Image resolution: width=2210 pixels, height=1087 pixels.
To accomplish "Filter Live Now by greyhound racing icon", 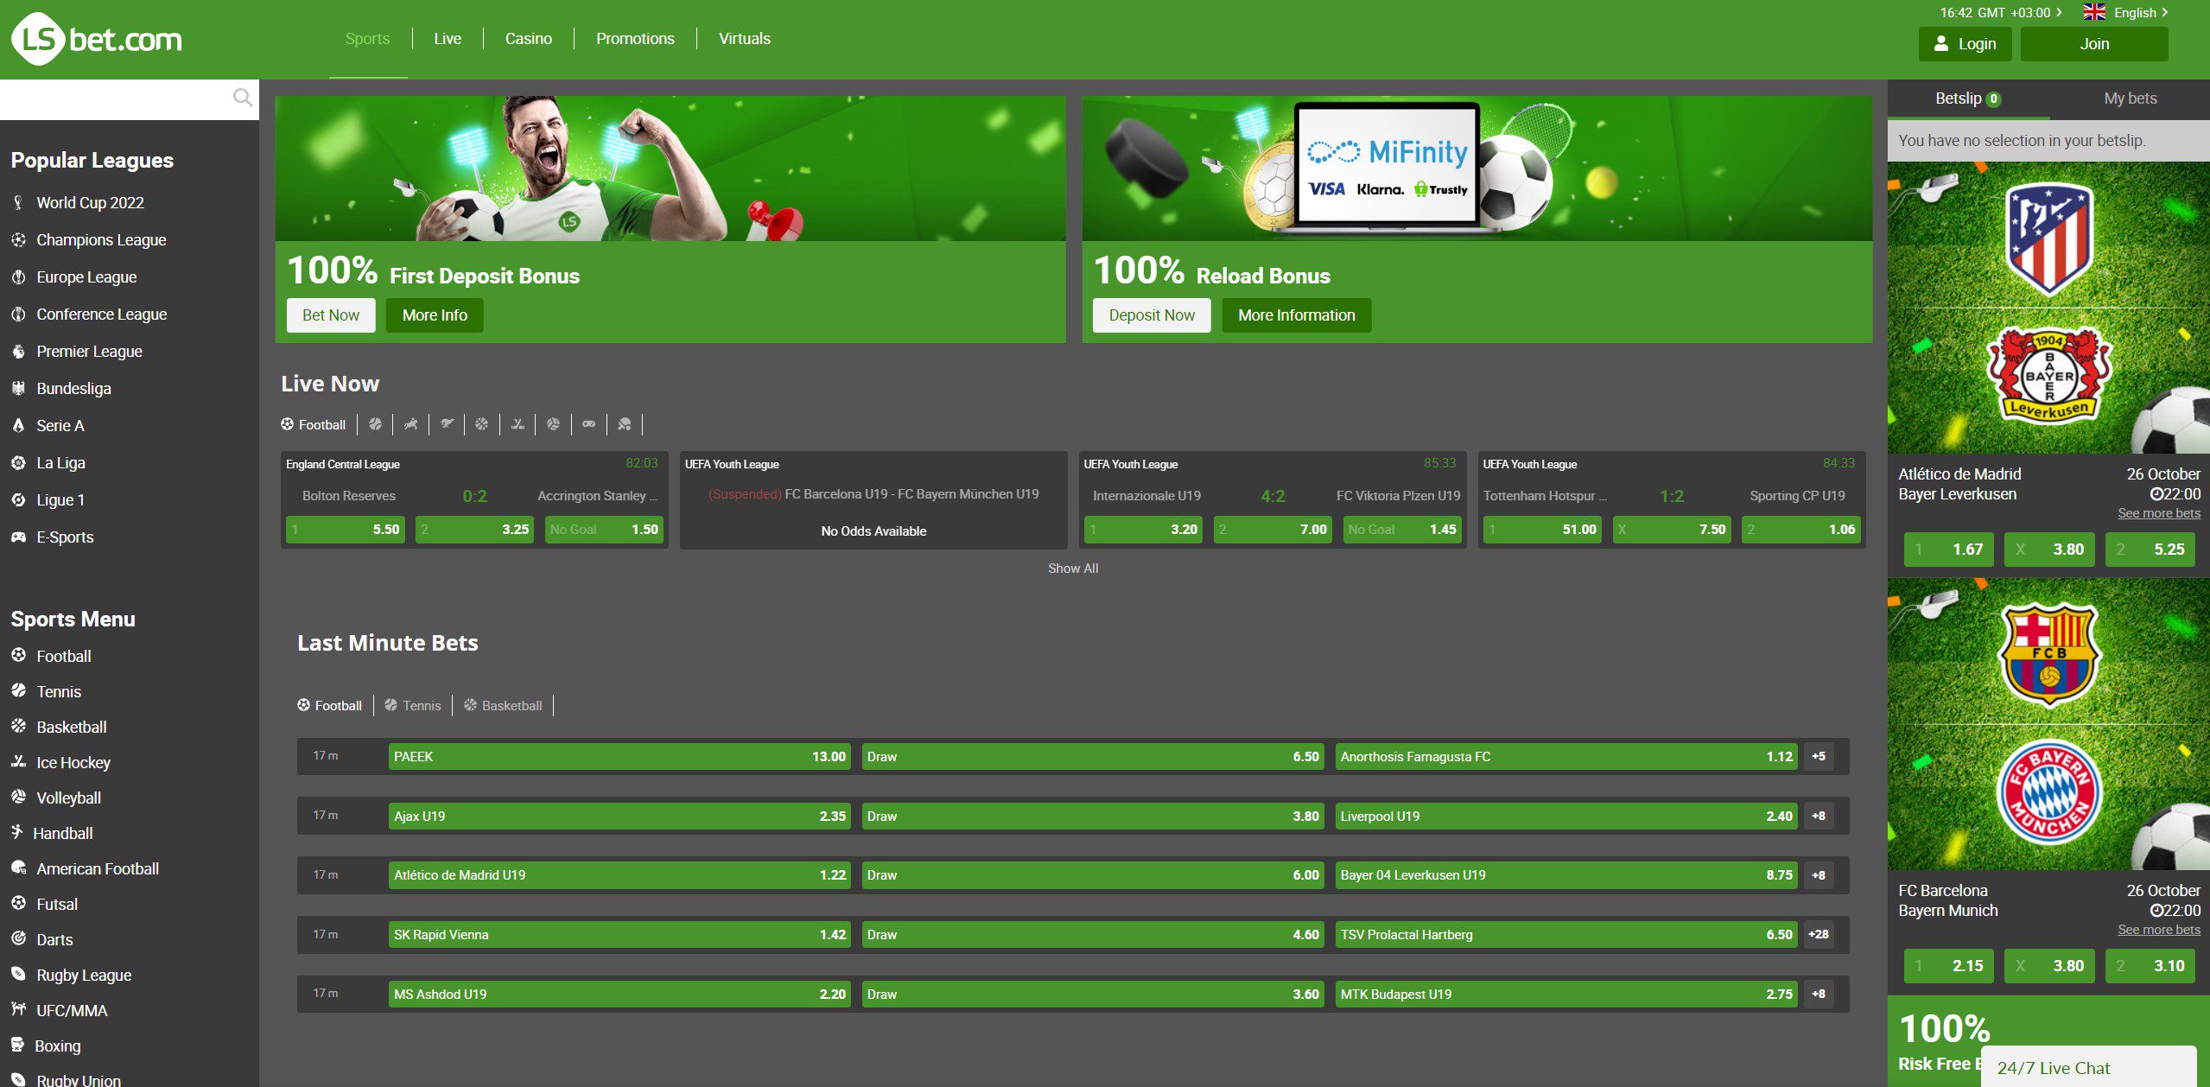I will (447, 424).
